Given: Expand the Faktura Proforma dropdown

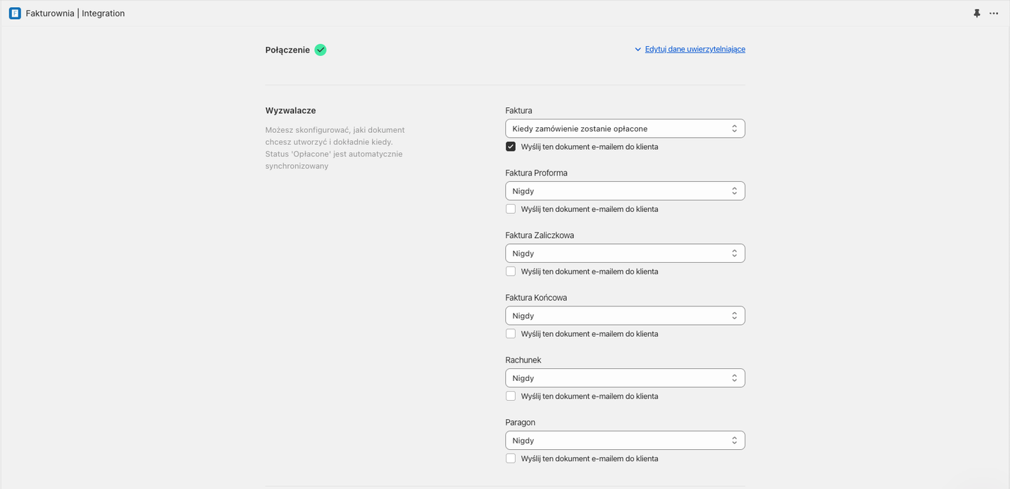Looking at the screenshot, I should [x=624, y=191].
